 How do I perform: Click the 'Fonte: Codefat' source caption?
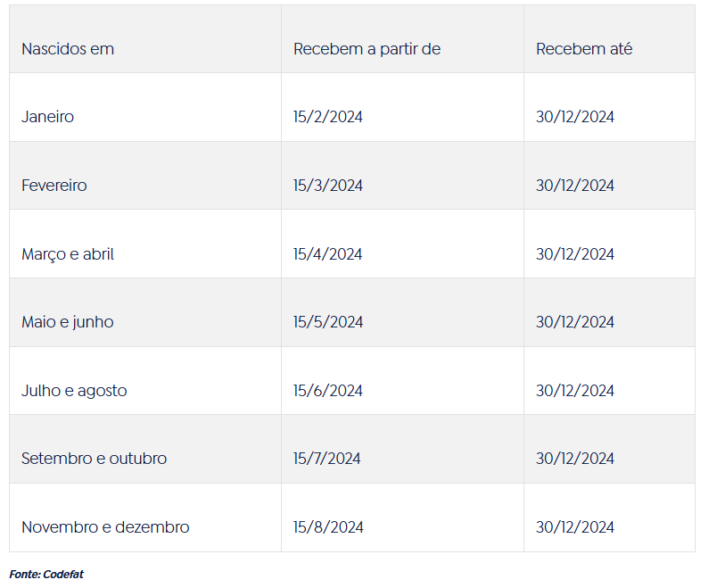point(46,575)
